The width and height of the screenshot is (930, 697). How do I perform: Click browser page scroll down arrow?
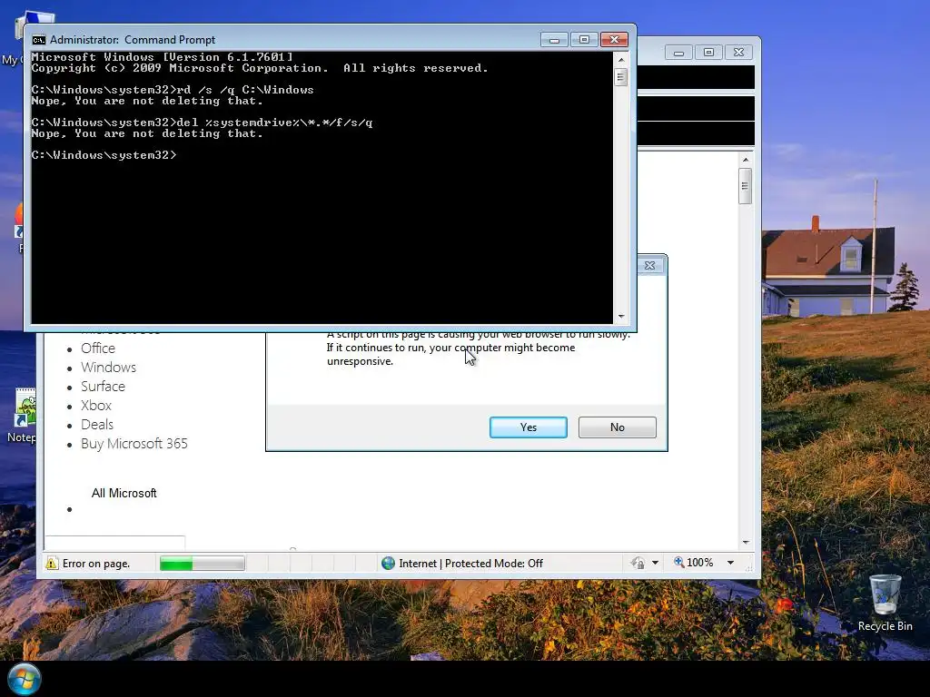click(746, 543)
